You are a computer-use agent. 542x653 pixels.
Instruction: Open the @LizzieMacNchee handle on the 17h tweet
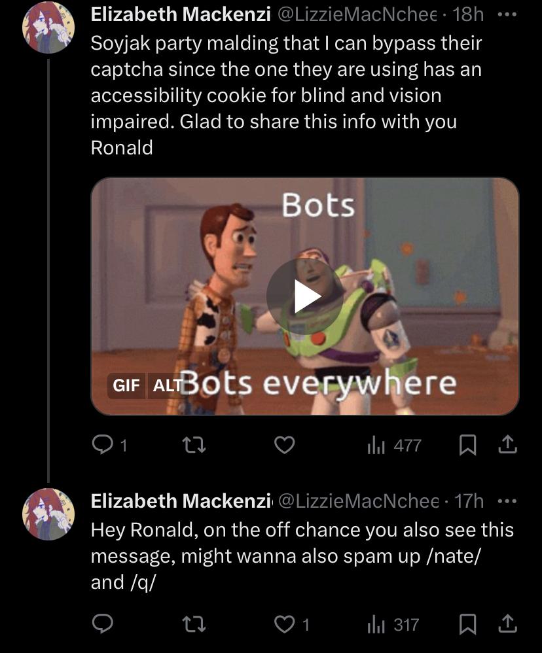pos(359,501)
